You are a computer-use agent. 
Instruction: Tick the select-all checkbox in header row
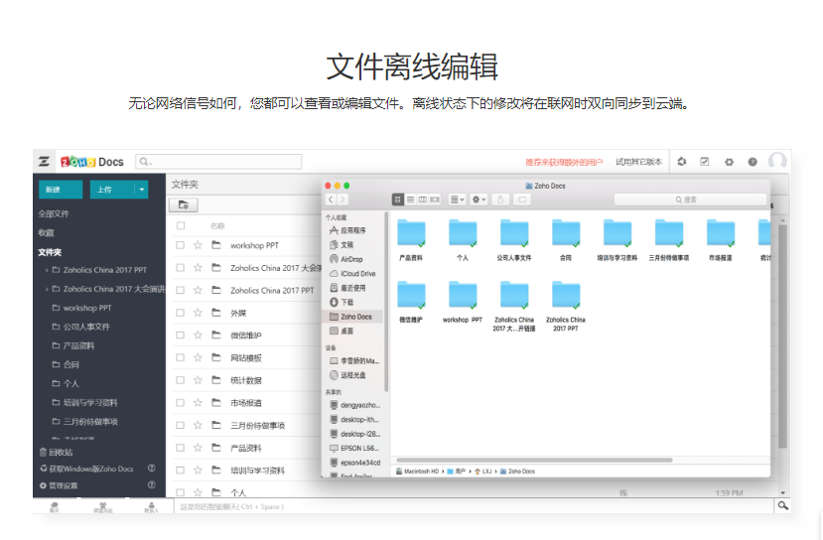[181, 225]
